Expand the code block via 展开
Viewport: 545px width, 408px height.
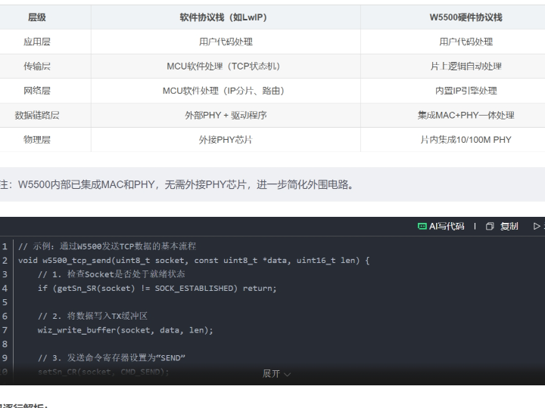[x=271, y=374]
